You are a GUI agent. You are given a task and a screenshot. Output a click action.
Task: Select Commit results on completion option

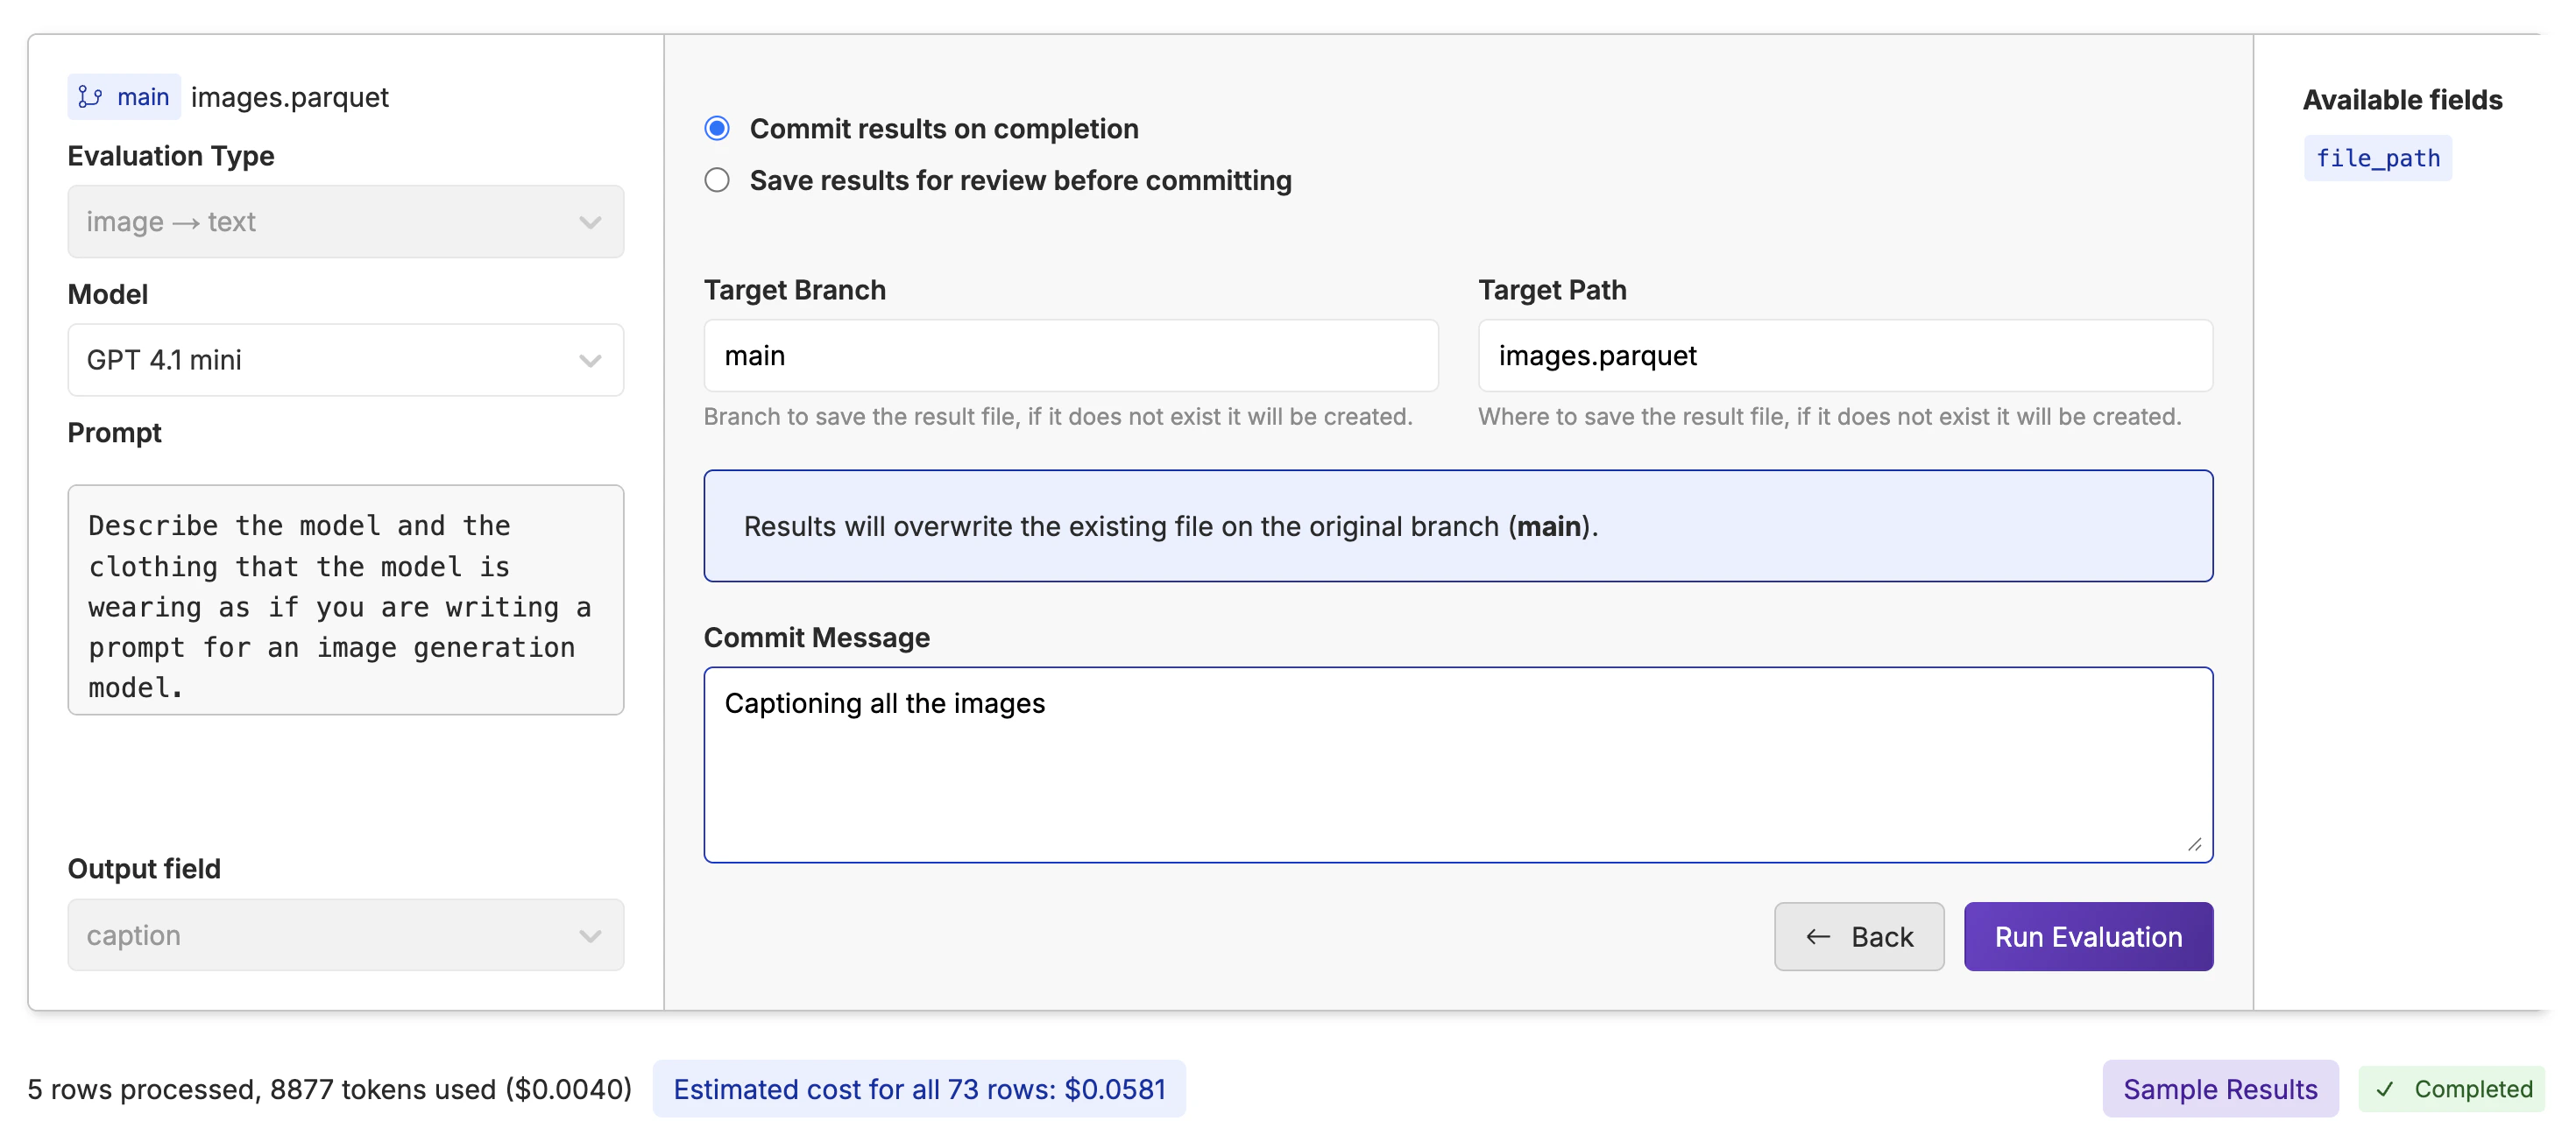point(717,129)
